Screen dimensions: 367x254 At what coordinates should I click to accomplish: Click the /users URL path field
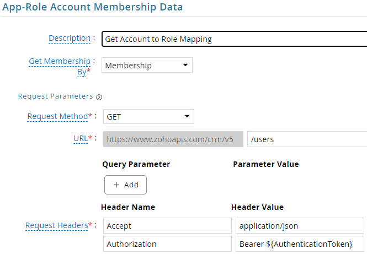tap(307, 139)
